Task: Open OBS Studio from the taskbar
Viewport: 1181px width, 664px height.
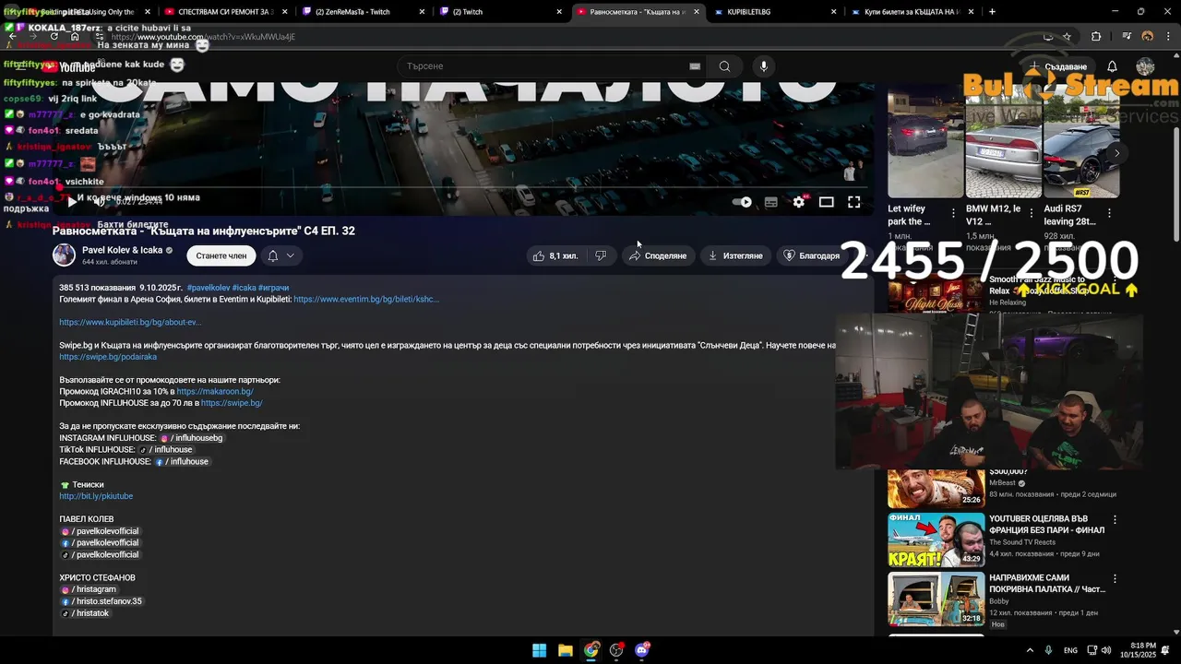Action: (x=616, y=650)
